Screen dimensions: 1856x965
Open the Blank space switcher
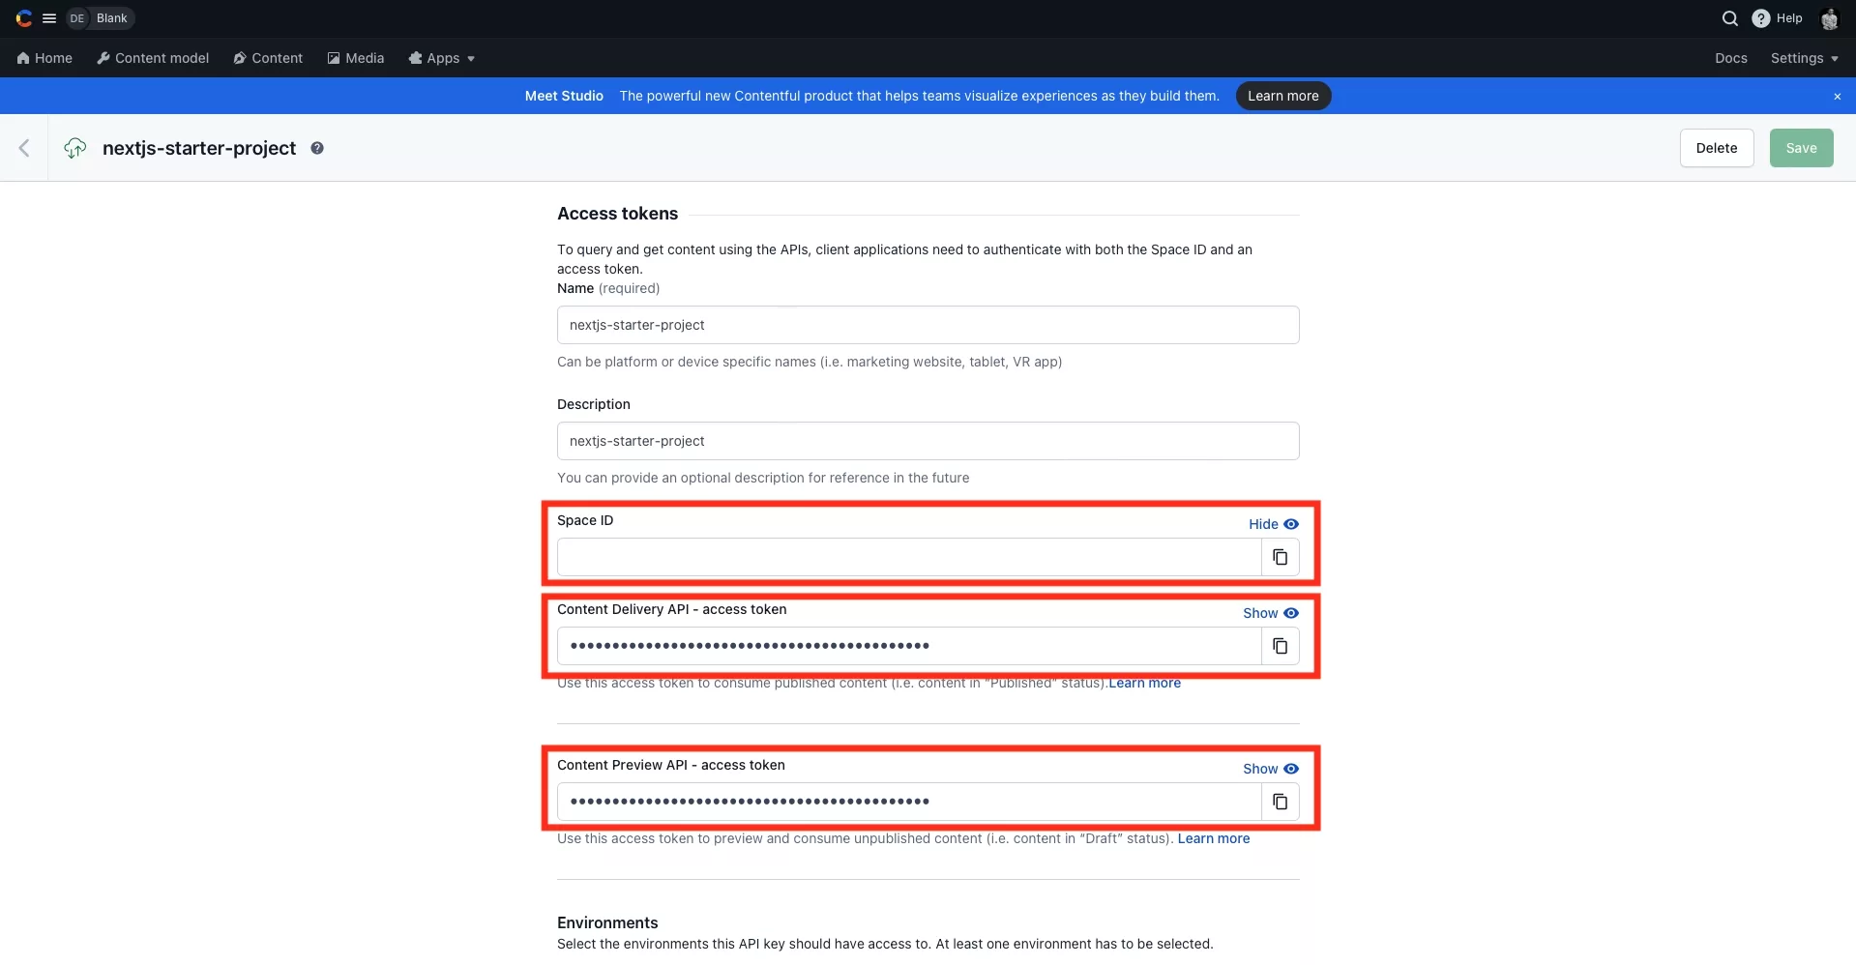pyautogui.click(x=101, y=18)
